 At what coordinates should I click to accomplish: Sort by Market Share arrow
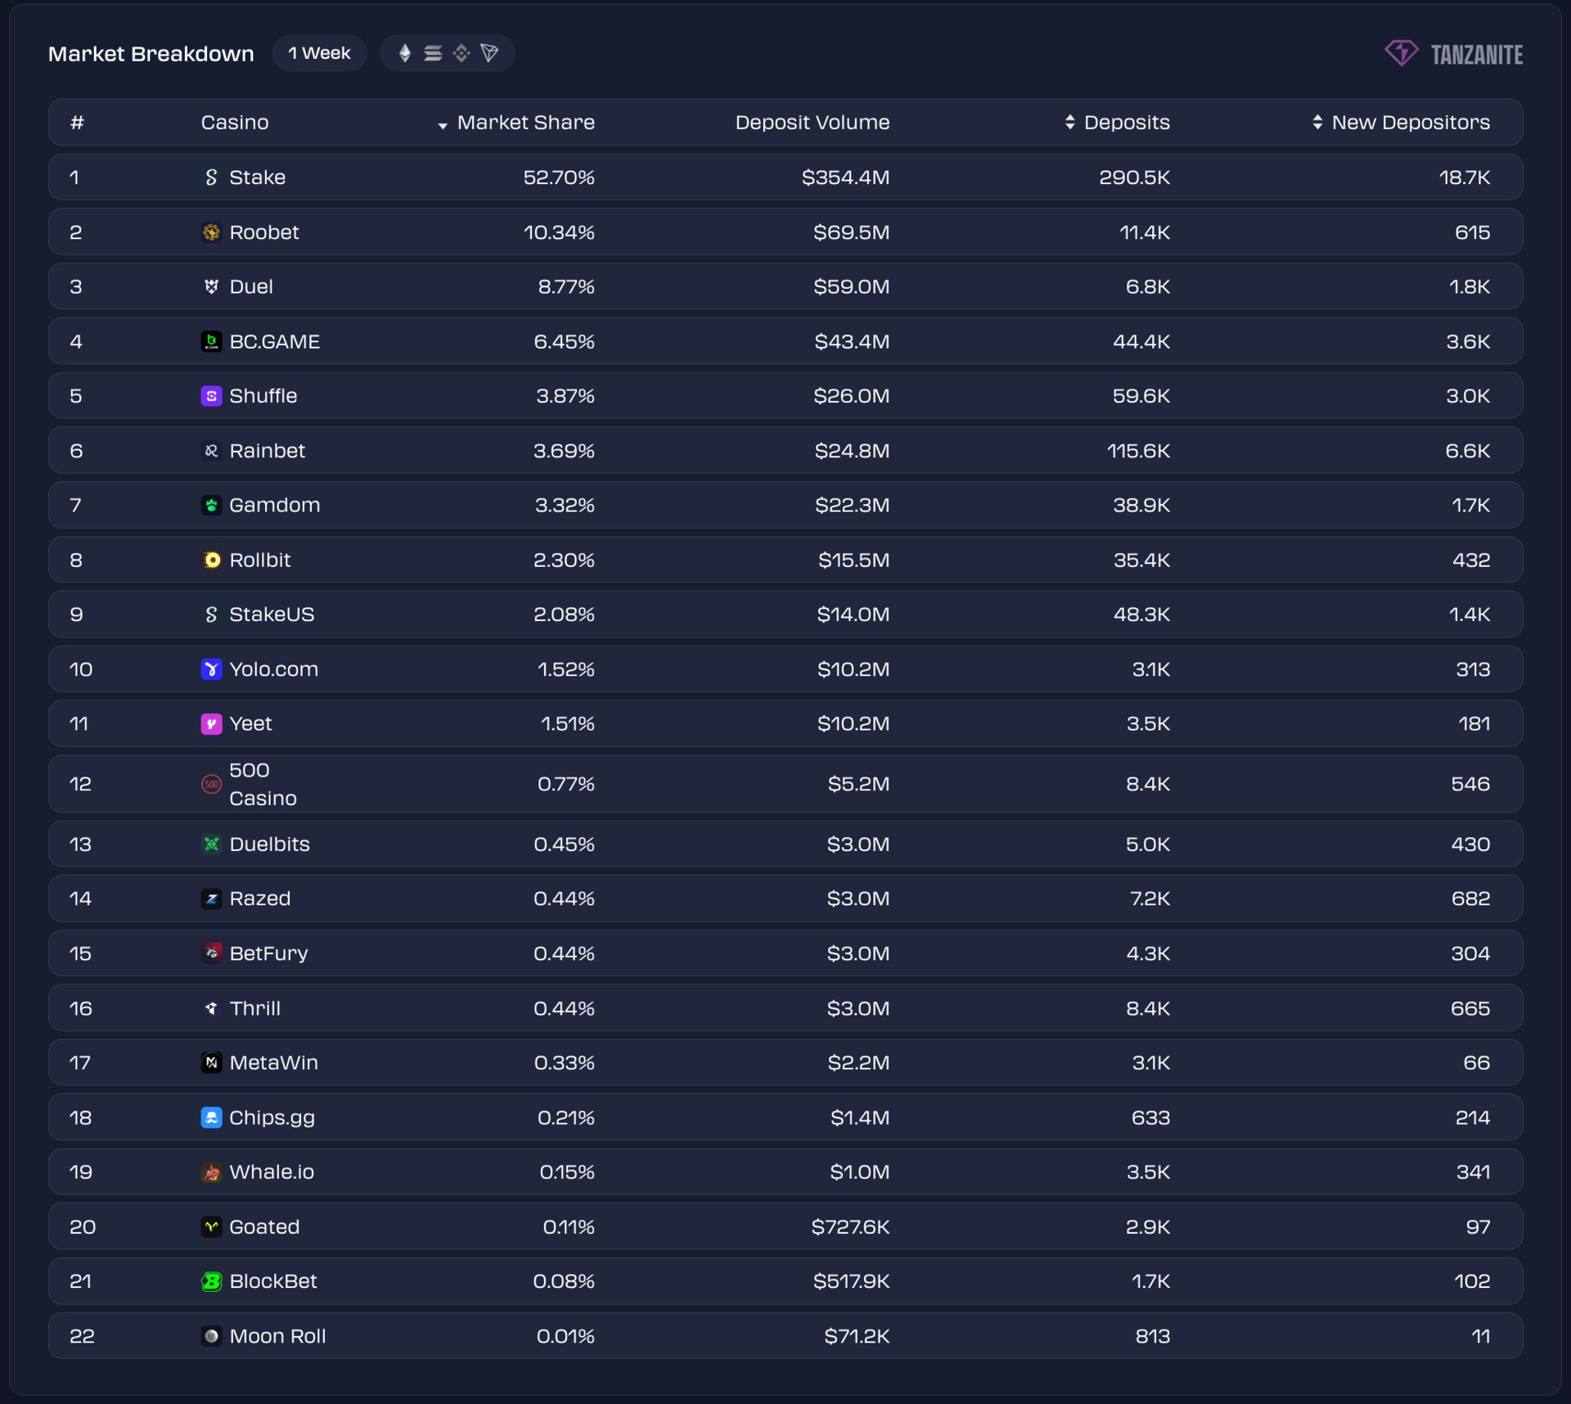[x=443, y=124]
